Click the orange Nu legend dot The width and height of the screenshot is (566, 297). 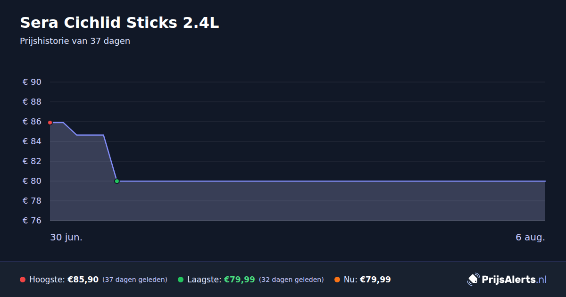pos(337,280)
